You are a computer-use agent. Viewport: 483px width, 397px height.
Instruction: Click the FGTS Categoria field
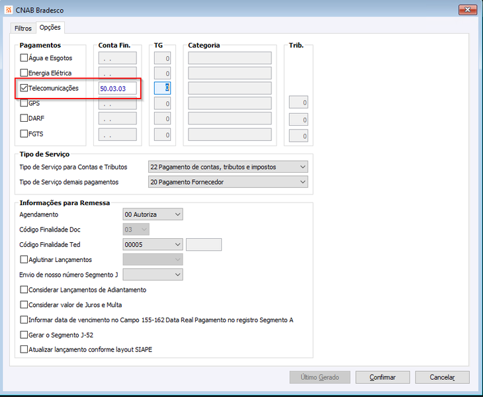(230, 134)
